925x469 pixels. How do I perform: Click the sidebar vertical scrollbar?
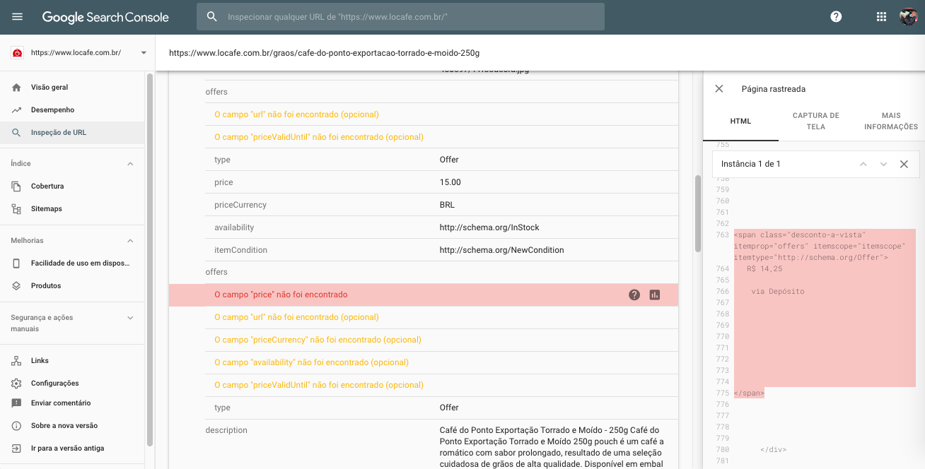tap(149, 260)
